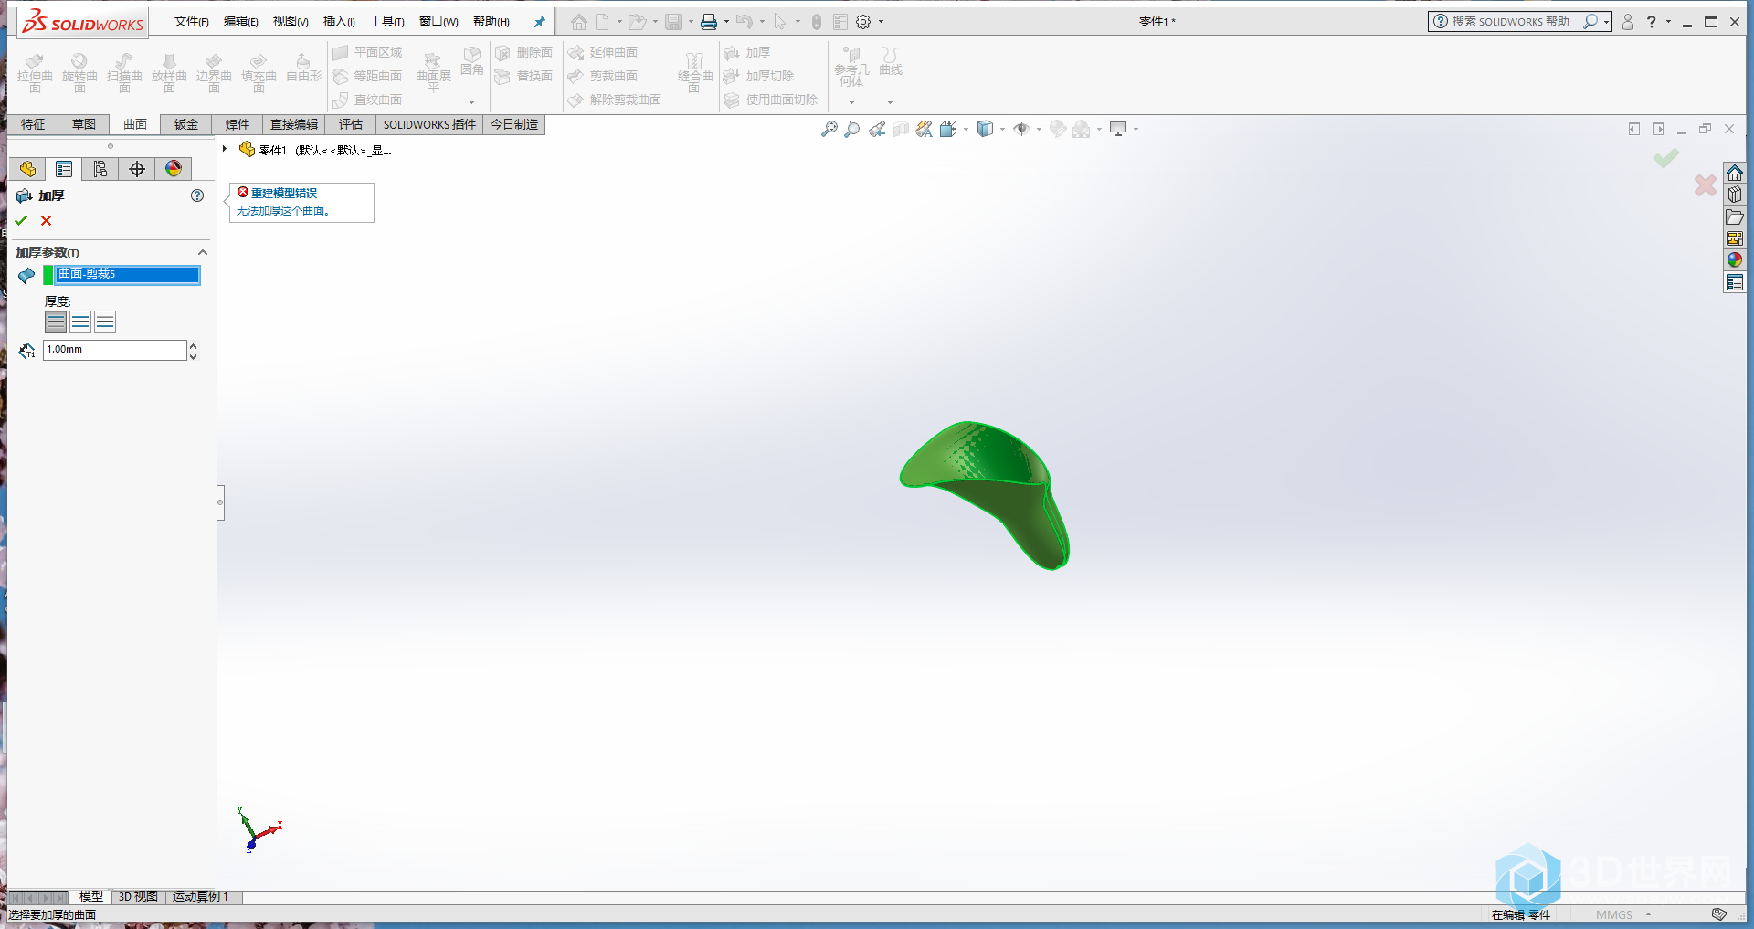This screenshot has height=929, width=1754.
Task: Open the ConfigurationManager tab
Action: (100, 169)
